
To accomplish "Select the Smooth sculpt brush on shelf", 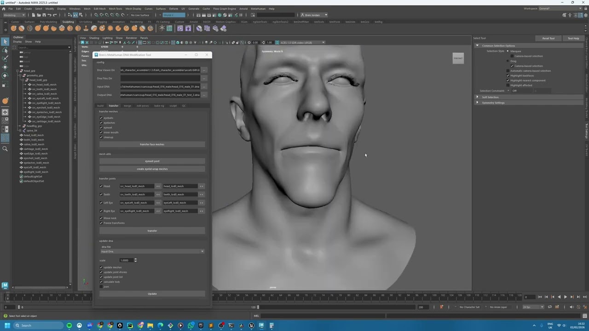I will click(22, 29).
